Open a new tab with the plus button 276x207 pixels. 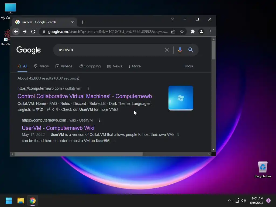pyautogui.click(x=83, y=22)
